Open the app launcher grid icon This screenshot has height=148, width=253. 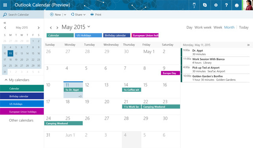(5, 5)
